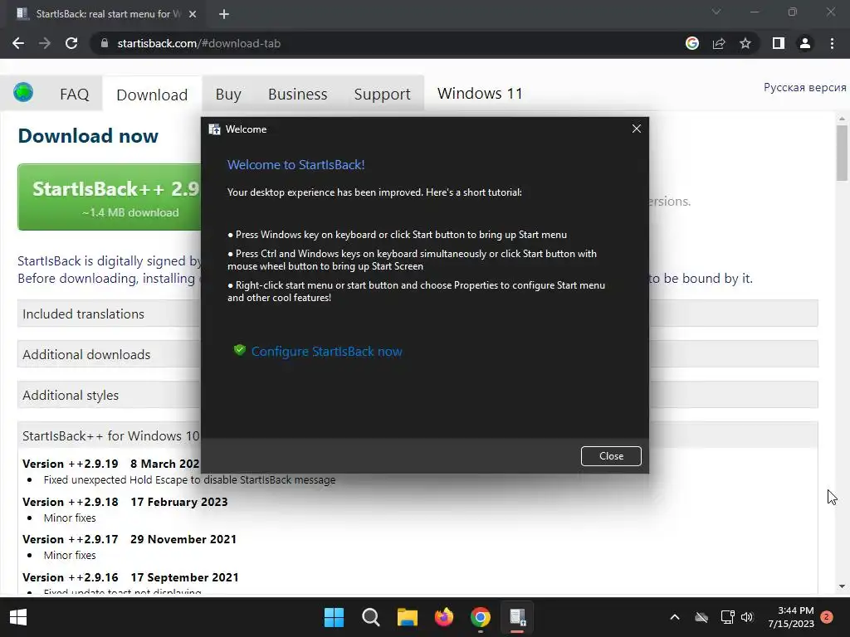Click the Windows 11 logo taskbar icon
The image size is (850, 637).
(x=334, y=617)
